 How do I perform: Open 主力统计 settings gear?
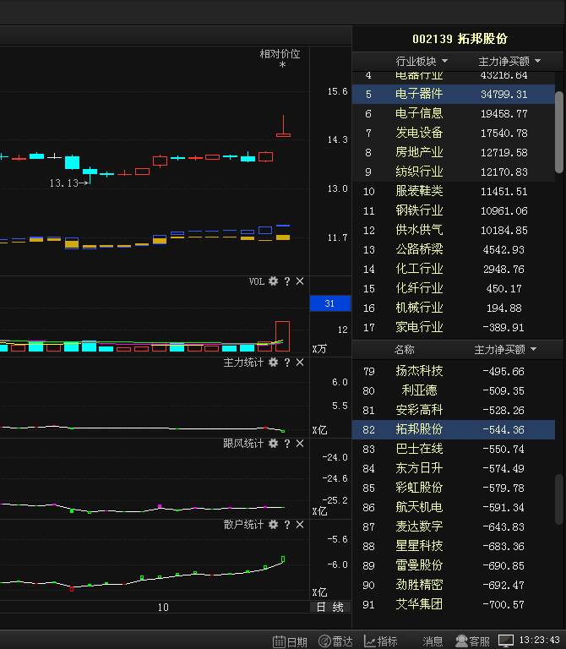(x=273, y=363)
